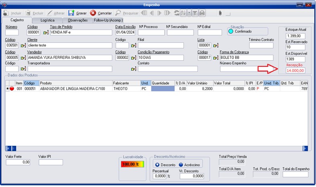Click the red Cancelar icon

[x=93, y=13]
